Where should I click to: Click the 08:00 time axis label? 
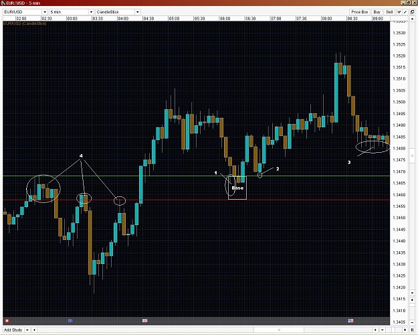327,19
